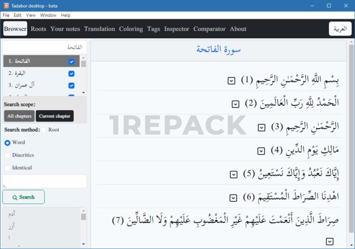Open the Comparator tab
355x249 pixels.
(209, 29)
